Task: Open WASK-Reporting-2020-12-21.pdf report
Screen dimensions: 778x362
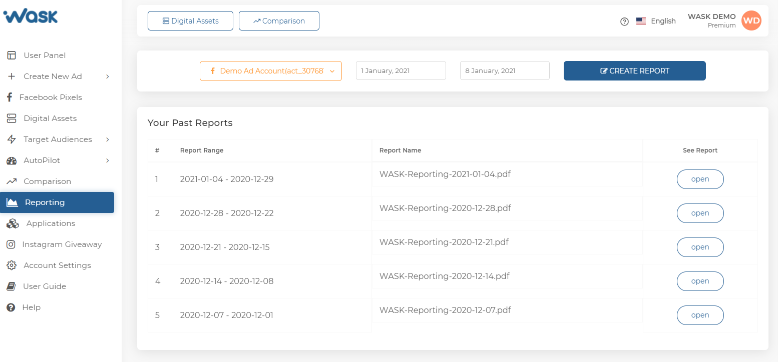Action: [x=700, y=247]
